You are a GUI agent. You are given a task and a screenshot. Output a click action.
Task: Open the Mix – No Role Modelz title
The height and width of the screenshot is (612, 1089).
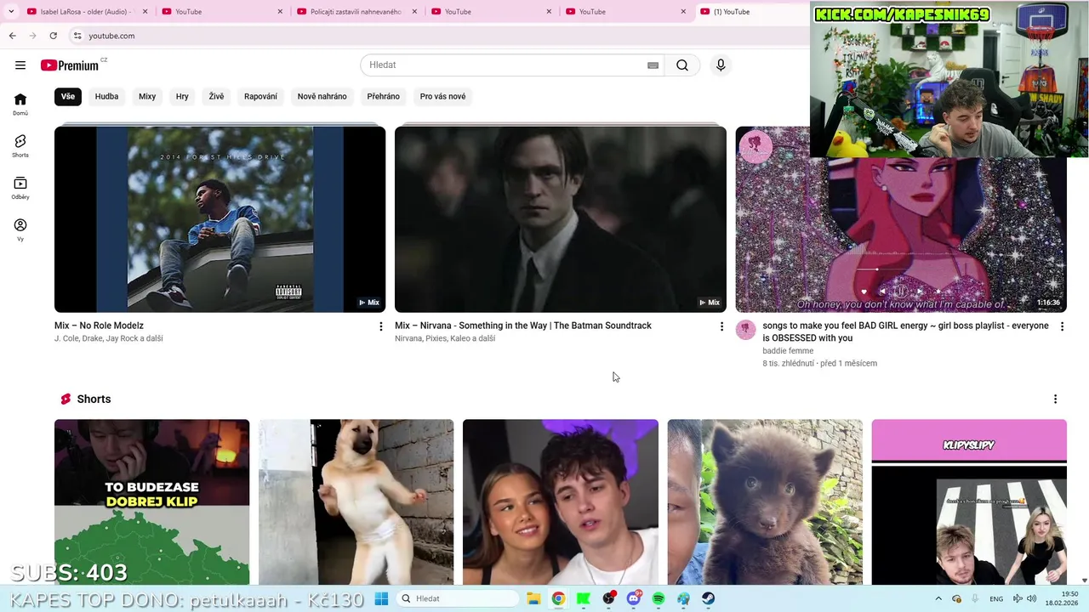99,326
